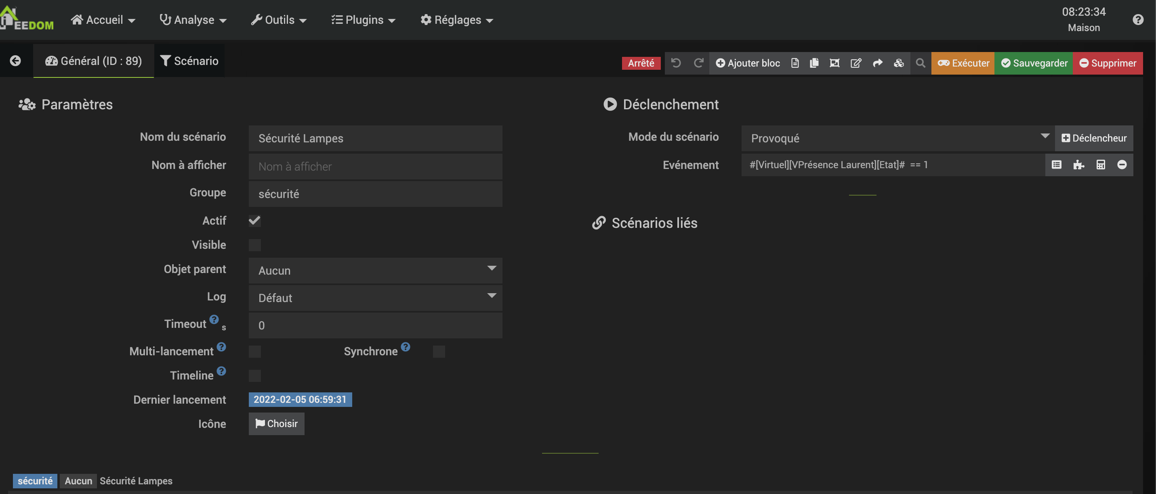Click the puzzle piece icon for Evénement

tap(1078, 165)
